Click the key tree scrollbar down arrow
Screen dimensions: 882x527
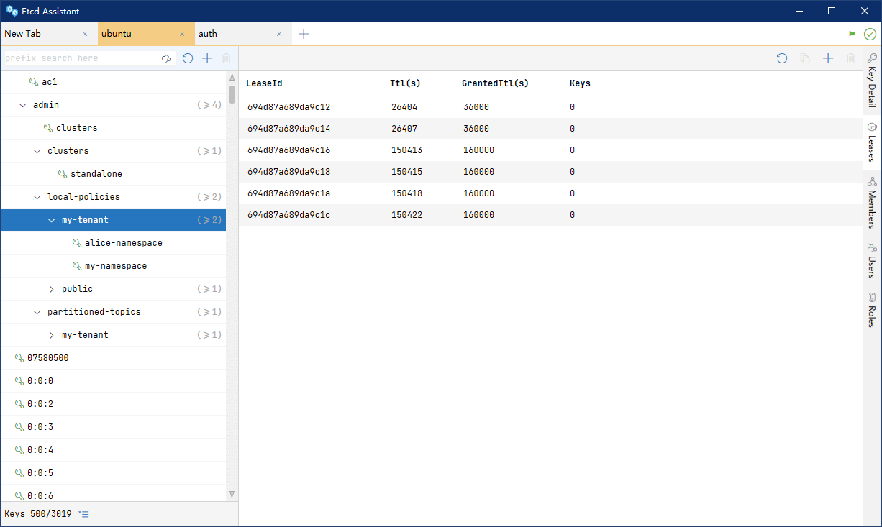click(x=232, y=494)
